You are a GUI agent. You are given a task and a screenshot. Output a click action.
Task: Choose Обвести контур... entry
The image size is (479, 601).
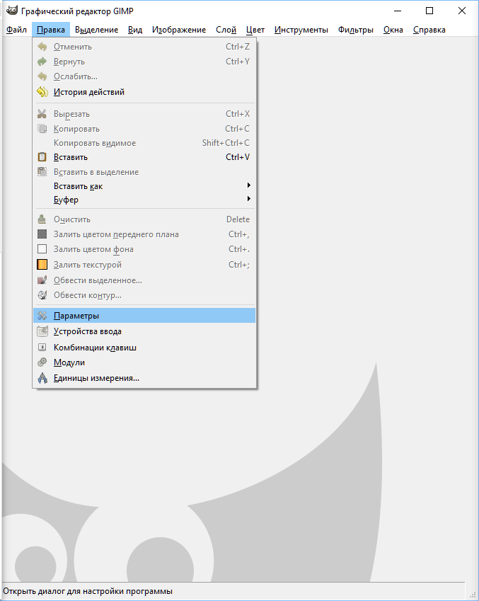point(144,295)
